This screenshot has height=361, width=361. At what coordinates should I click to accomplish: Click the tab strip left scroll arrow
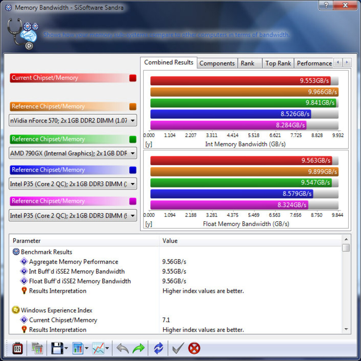pyautogui.click(x=338, y=62)
